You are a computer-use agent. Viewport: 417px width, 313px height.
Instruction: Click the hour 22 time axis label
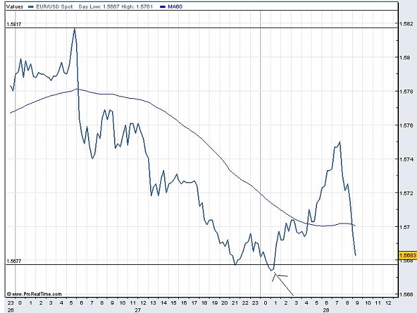point(245,303)
